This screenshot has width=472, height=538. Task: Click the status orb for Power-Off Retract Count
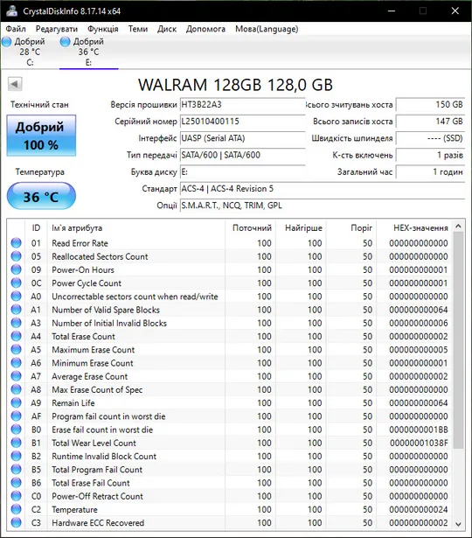[x=16, y=496]
